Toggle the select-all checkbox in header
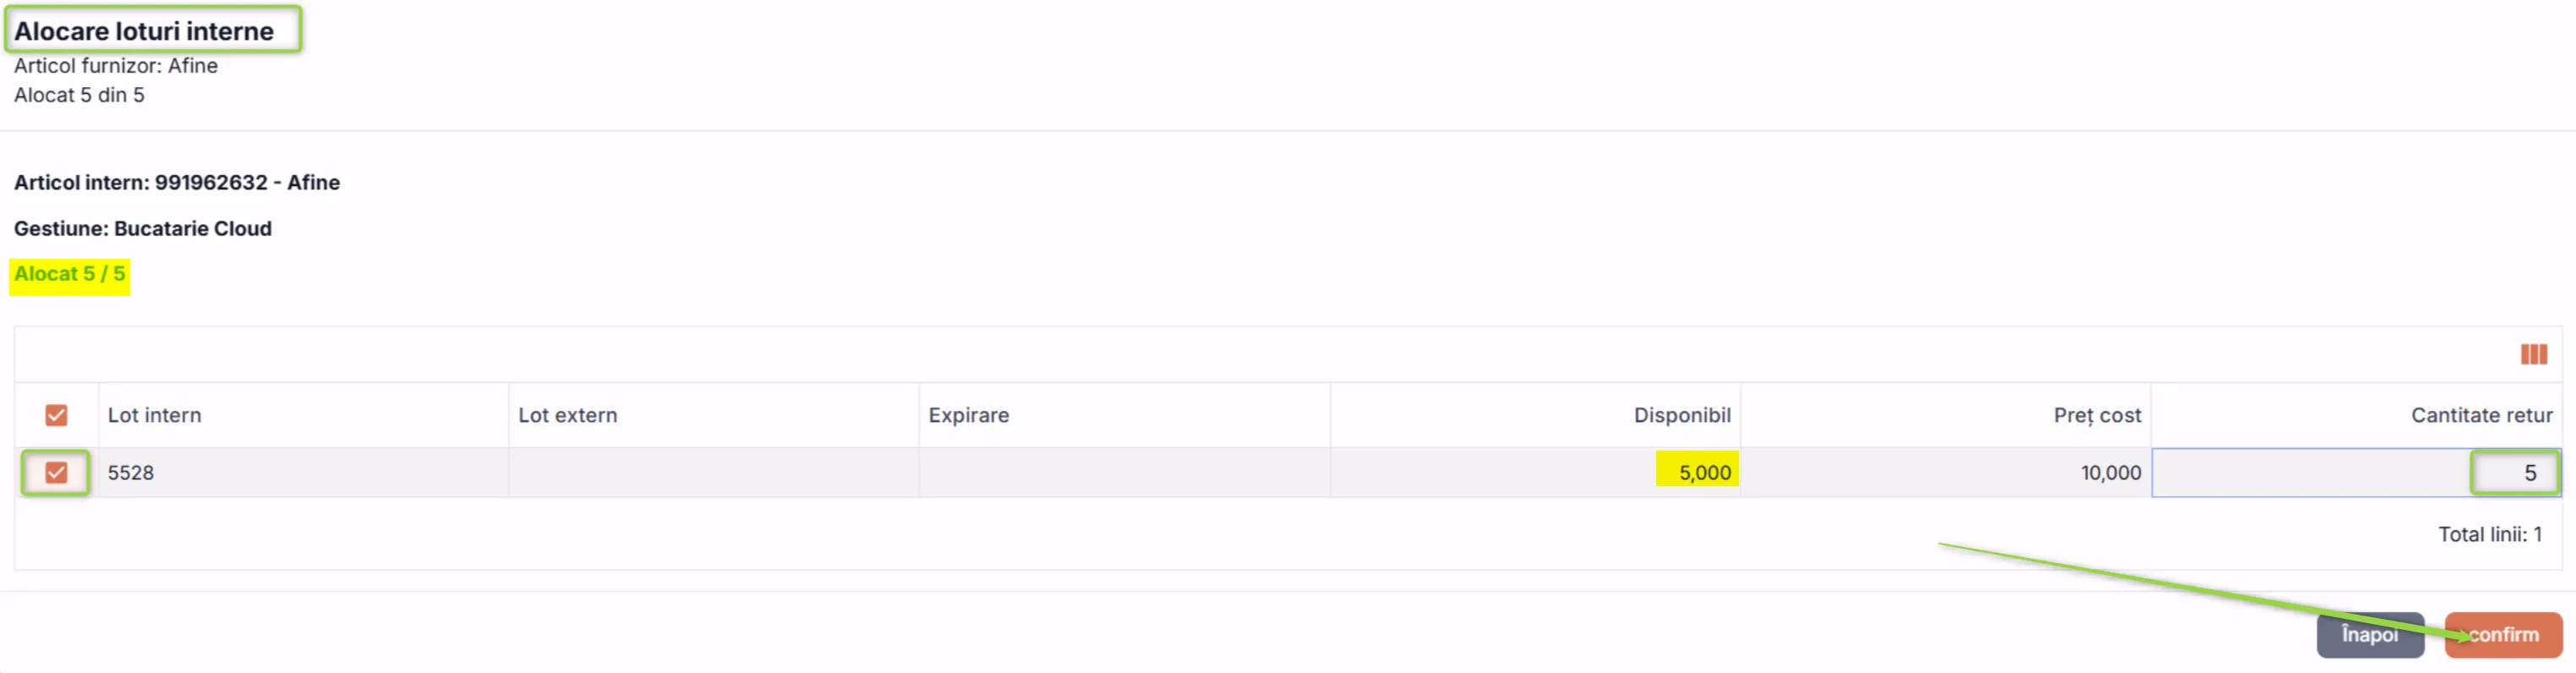Screen dimensions: 2576x673 (x=56, y=415)
